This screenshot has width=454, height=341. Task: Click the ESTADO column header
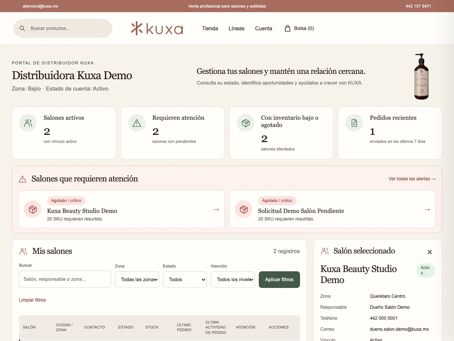[x=126, y=327]
